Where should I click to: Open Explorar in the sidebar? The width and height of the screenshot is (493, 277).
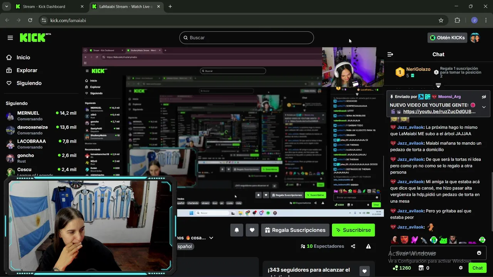click(27, 70)
